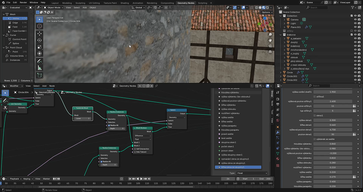The width and height of the screenshot is (363, 192).
Task: Activate the Rotate tool
Action: 40,40
